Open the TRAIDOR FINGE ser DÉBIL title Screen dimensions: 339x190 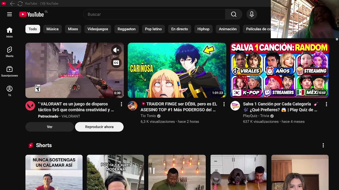point(179,107)
